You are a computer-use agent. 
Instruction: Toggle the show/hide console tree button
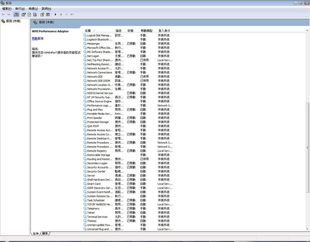pyautogui.click(x=17, y=14)
